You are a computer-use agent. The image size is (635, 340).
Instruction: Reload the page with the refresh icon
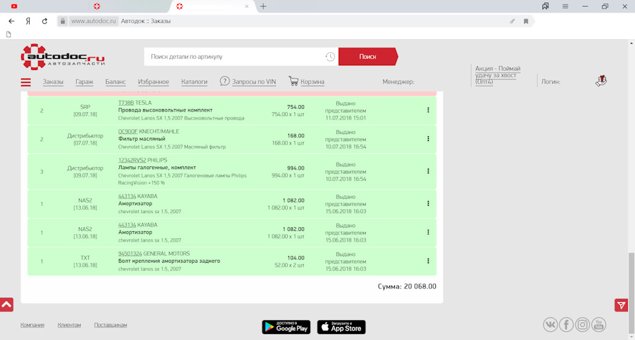click(44, 21)
